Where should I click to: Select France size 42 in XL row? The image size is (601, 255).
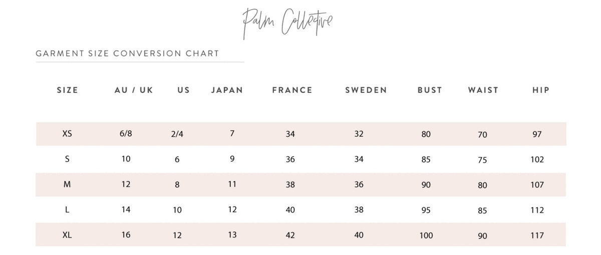pos(290,236)
